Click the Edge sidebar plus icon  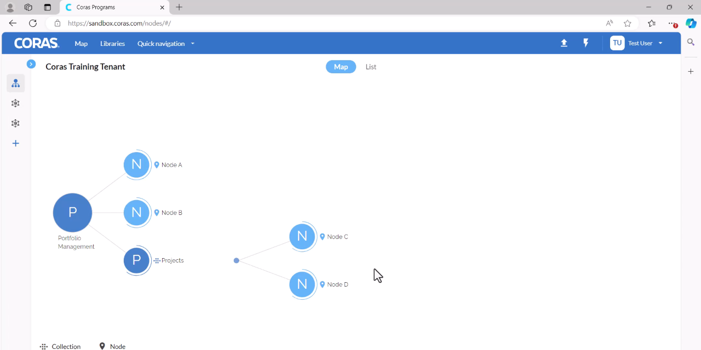691,72
